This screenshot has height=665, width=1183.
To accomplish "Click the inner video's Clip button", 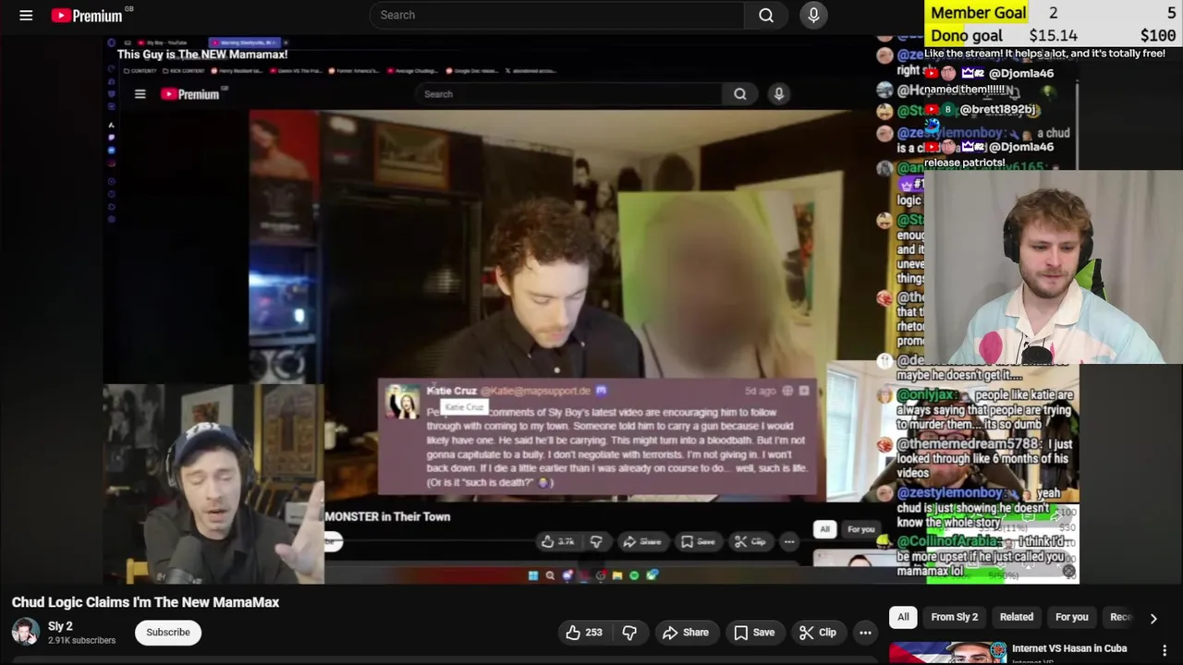I will click(x=750, y=542).
